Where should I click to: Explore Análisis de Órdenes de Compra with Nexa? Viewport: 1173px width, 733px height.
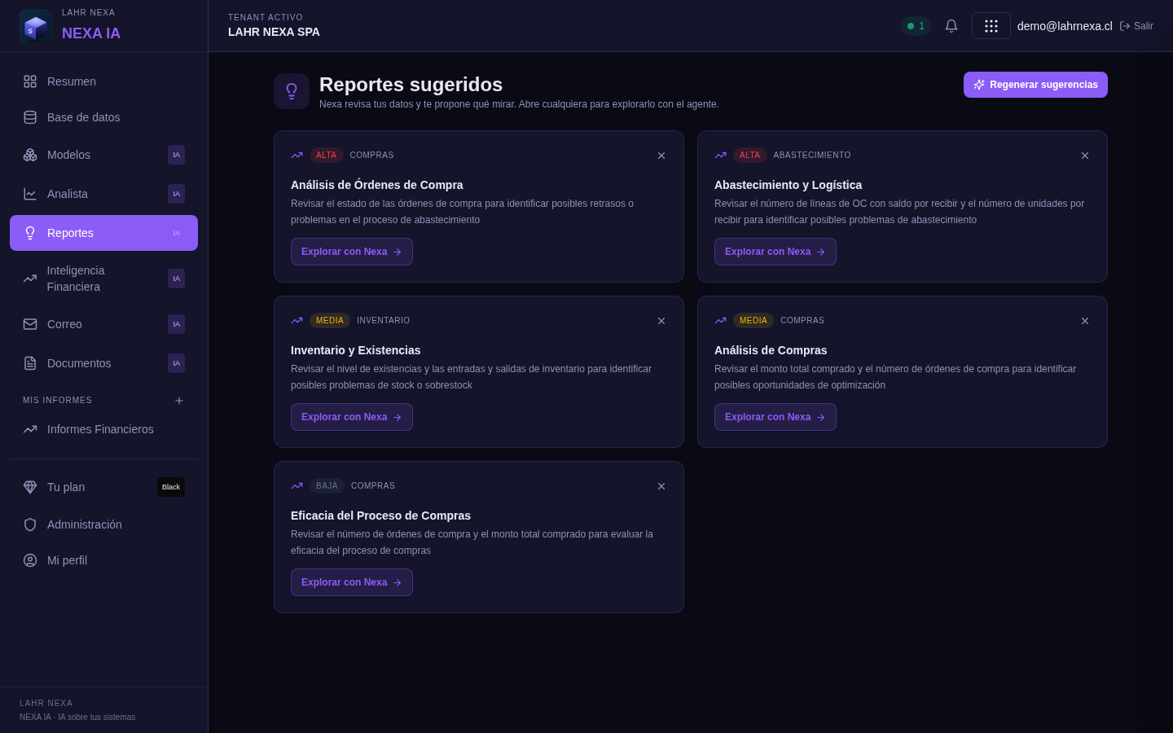point(352,252)
